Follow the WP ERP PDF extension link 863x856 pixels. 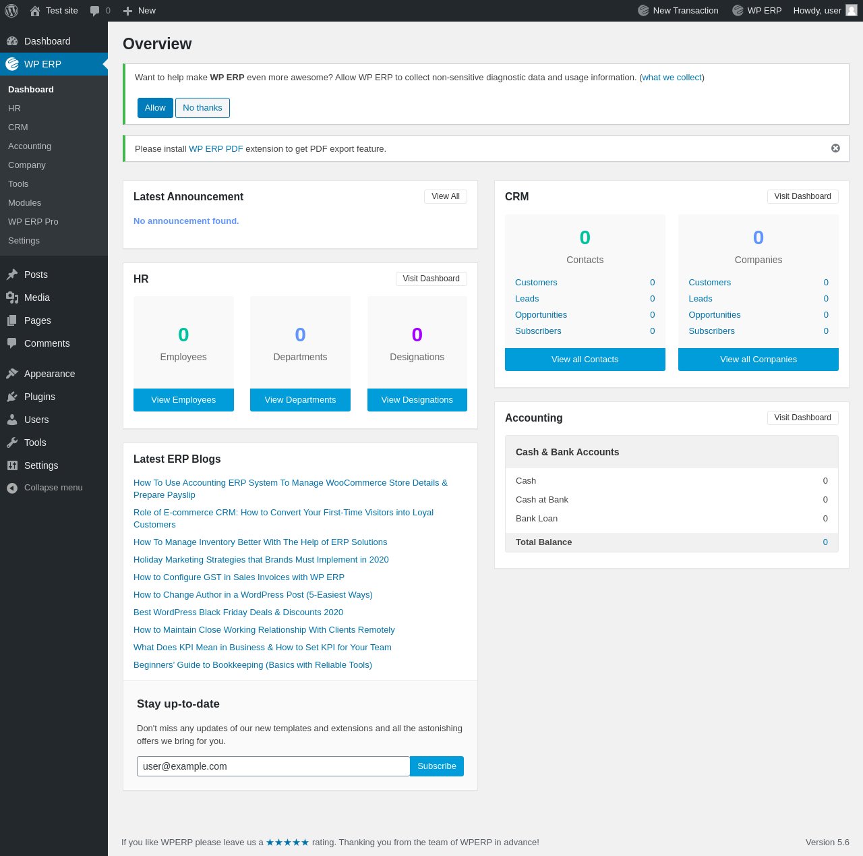[x=216, y=149]
